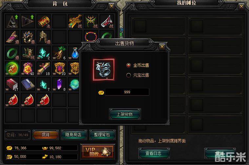Screen dimensions: 249x165
Task: Select the golden sword item marked 战
Action: point(75,21)
